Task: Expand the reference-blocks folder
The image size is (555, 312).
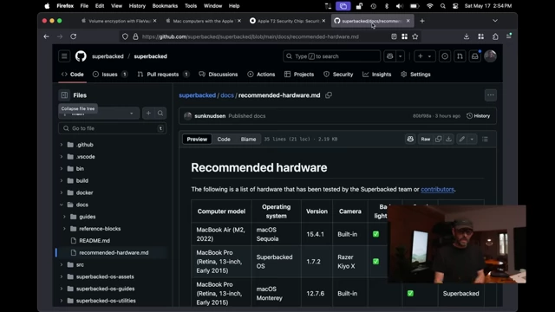Action: 64,229
